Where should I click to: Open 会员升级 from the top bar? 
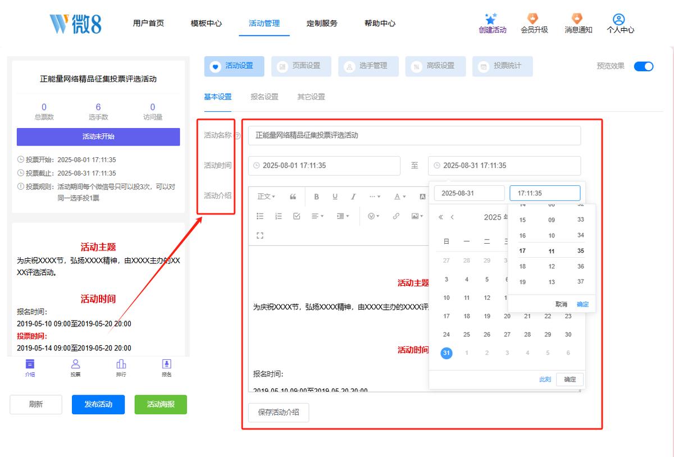[534, 24]
